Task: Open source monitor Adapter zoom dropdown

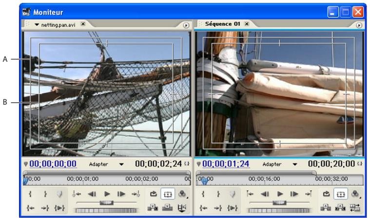Action: pyautogui.click(x=121, y=164)
